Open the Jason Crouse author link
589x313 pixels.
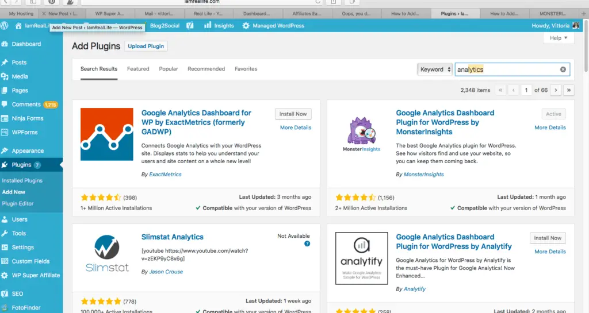pos(166,272)
